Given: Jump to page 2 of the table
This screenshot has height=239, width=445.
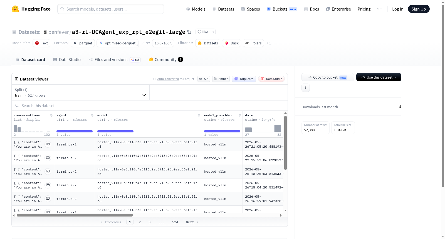Looking at the screenshot, I should (x=140, y=222).
